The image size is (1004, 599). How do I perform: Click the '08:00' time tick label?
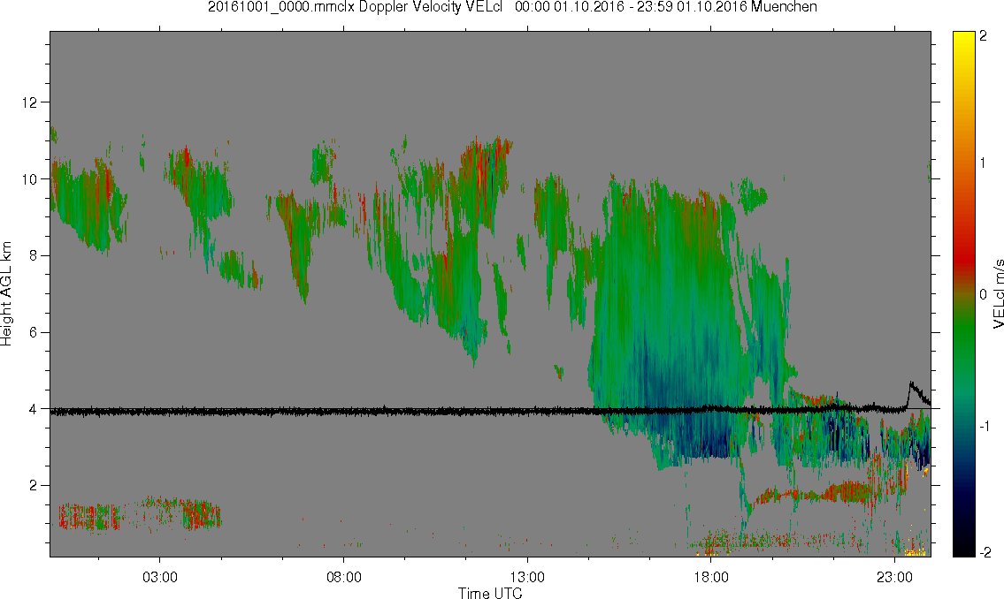pyautogui.click(x=343, y=577)
